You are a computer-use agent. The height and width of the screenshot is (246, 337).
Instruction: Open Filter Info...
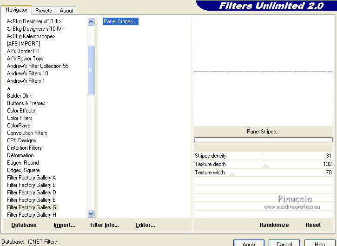[x=105, y=225]
